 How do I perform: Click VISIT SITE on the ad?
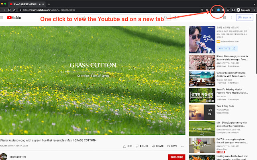coord(227,48)
